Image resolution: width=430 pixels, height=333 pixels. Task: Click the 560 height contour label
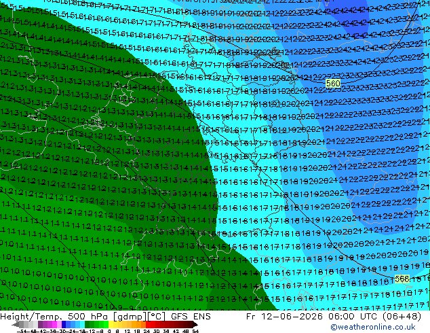(x=333, y=83)
